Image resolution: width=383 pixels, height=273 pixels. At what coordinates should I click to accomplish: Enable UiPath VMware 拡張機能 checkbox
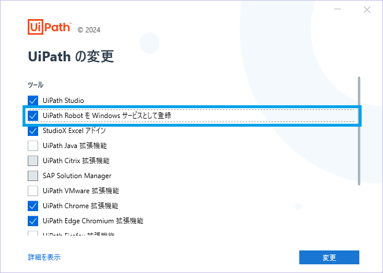coord(33,191)
